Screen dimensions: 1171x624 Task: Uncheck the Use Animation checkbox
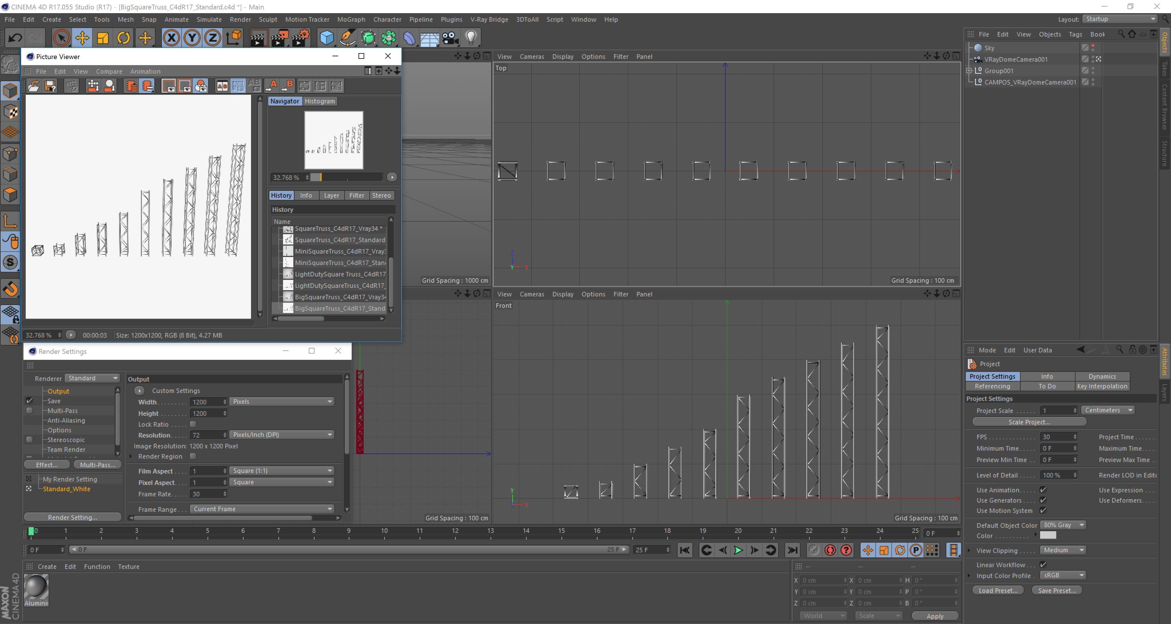click(1043, 489)
